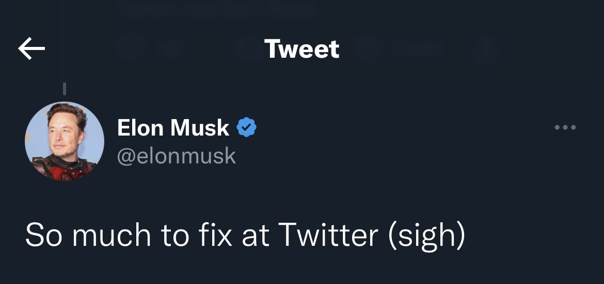Open Elon Musk's profile picture
This screenshot has width=604, height=284.
point(65,141)
